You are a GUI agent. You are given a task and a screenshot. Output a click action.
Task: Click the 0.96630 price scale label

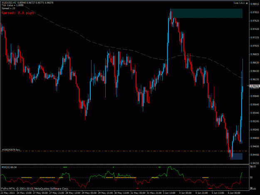point(255,63)
